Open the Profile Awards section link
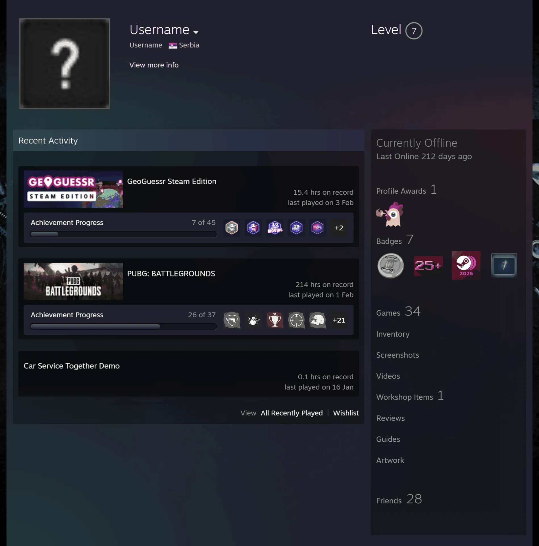Screen dimensions: 539x546 click(406, 190)
